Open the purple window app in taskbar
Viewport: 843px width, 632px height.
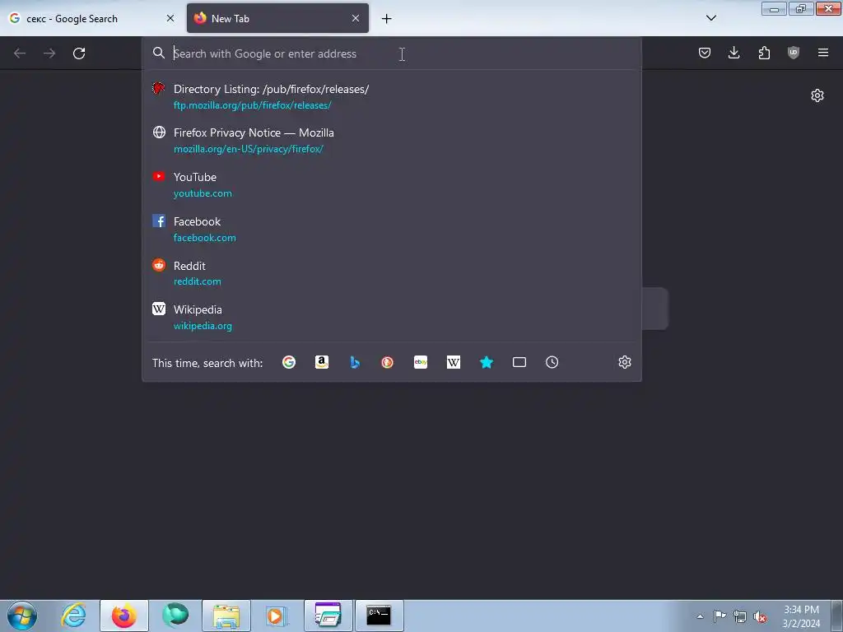pyautogui.click(x=328, y=616)
